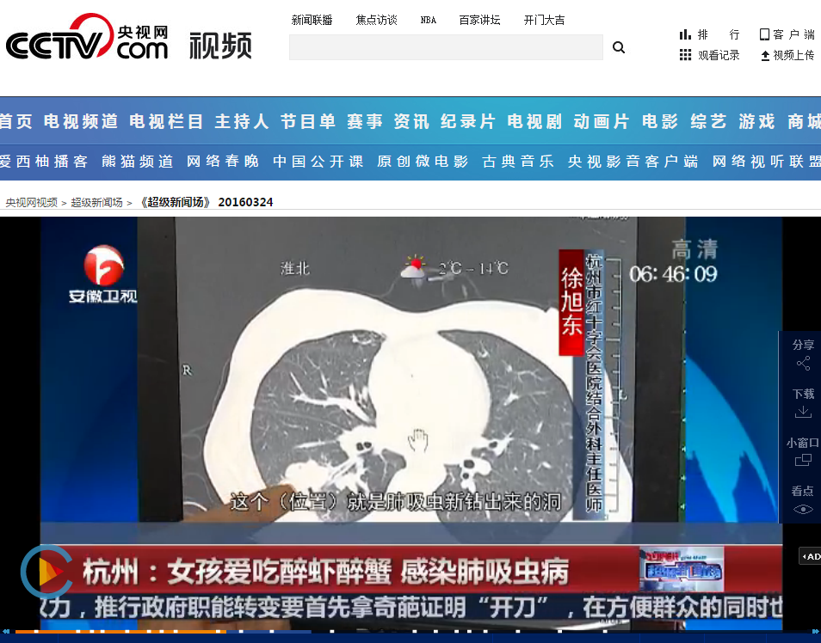Viewport: 821px width, 643px height.
Task: Open the 古典音乐 sub-navigation link
Action: [x=517, y=162]
